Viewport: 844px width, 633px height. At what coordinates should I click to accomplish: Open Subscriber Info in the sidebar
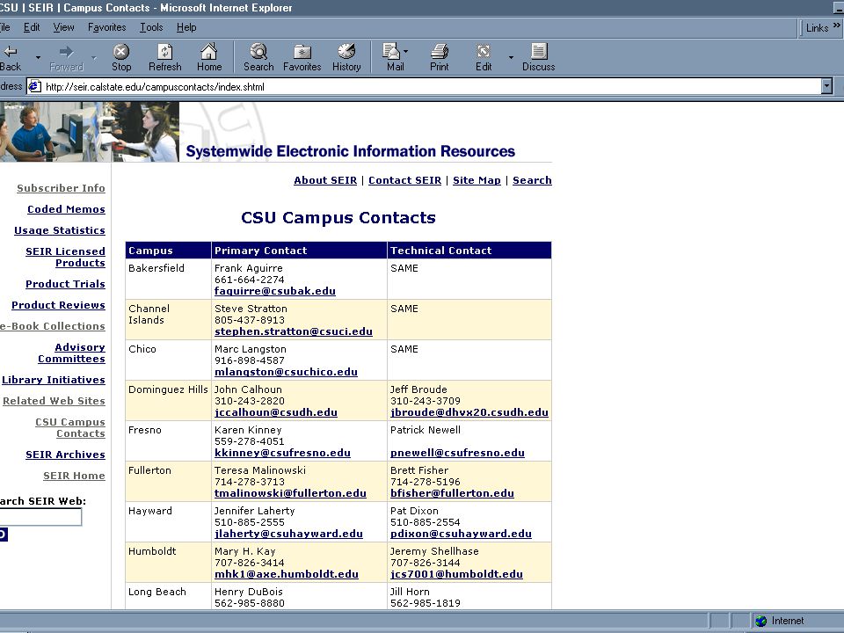click(x=61, y=188)
